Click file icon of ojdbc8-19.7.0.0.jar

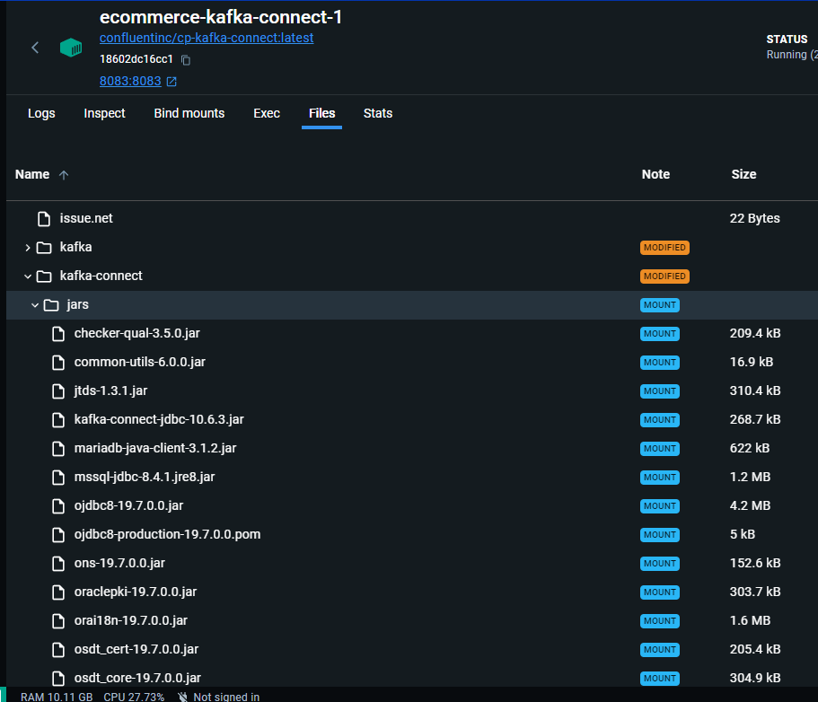tap(58, 505)
